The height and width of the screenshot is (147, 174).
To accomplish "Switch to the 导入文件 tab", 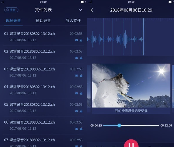I will (x=73, y=20).
